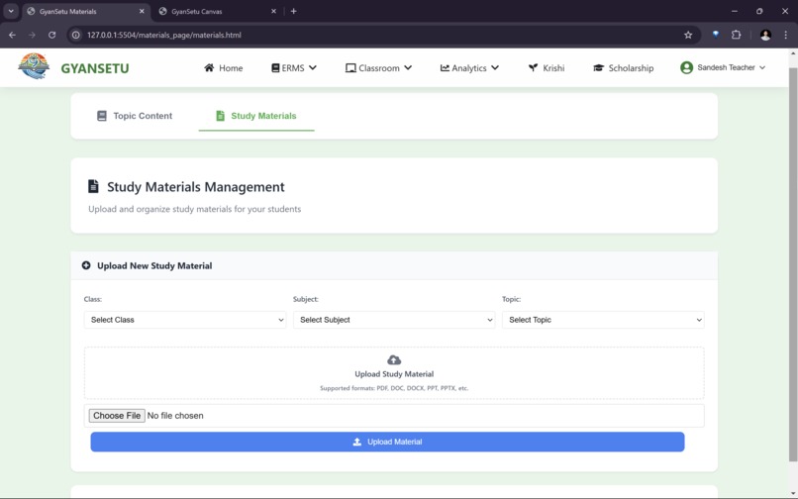
Task: Click the dashed Upload Study Material drop zone
Action: tap(394, 372)
